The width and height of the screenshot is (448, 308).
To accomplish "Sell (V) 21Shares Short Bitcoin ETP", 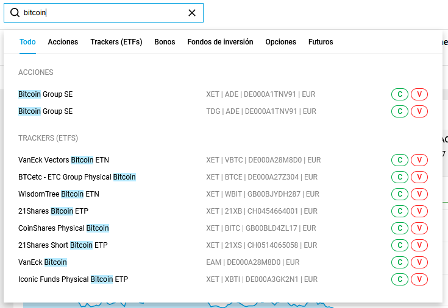I will (419, 245).
